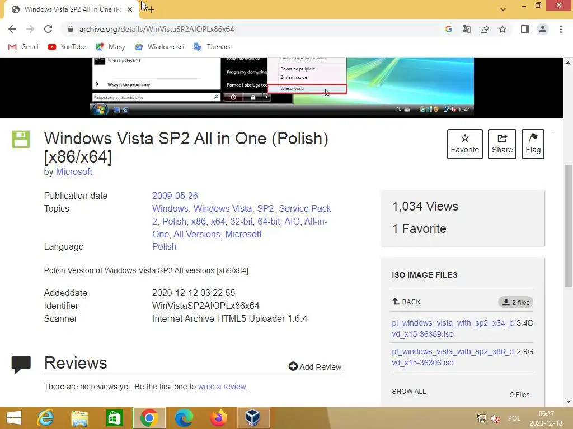Open the Wiadomości bookmark
Screen dimensions: 573x429
coord(159,47)
